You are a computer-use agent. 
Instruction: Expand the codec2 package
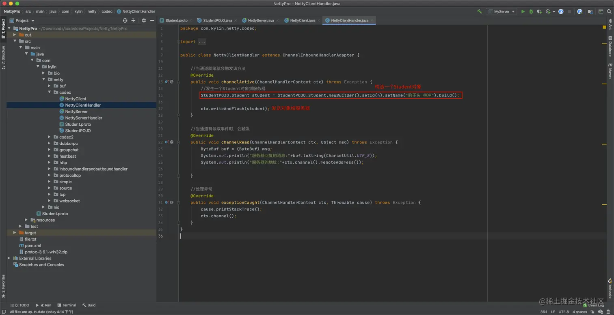[50, 137]
